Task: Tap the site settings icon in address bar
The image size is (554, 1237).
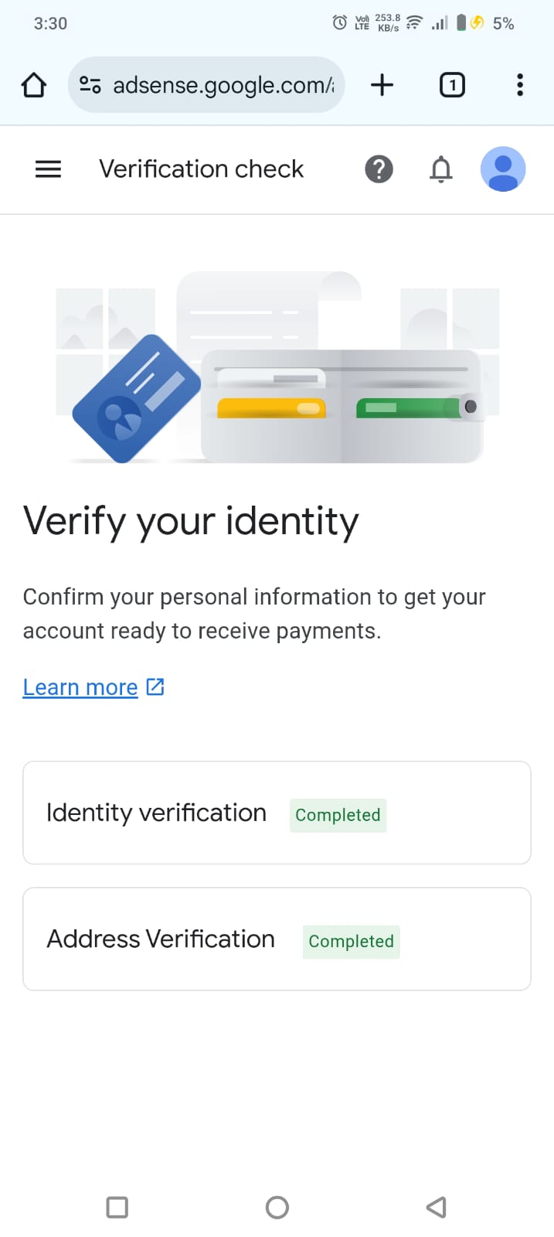Action: [x=90, y=85]
